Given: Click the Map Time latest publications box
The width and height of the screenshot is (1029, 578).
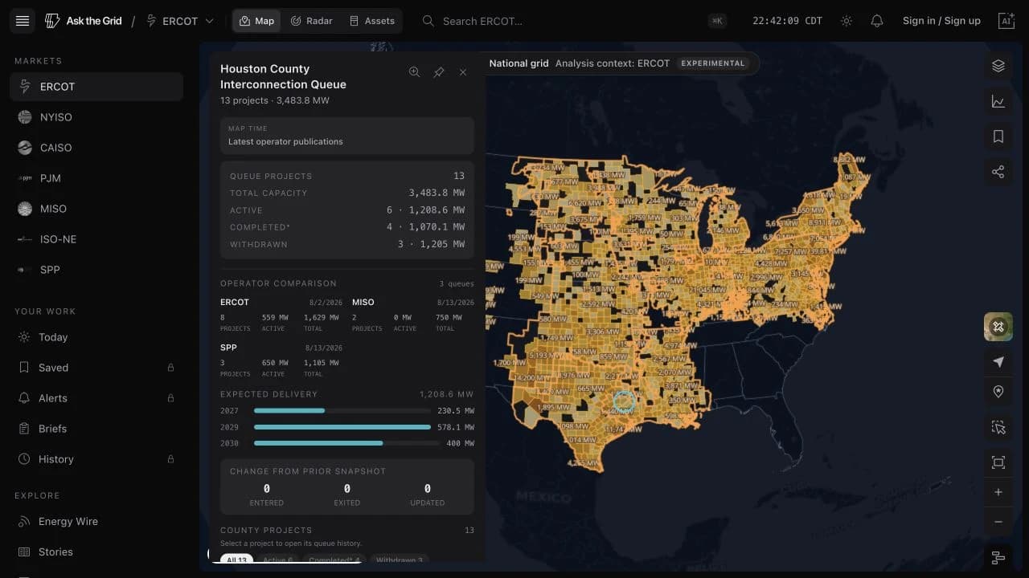Looking at the screenshot, I should 347,136.
